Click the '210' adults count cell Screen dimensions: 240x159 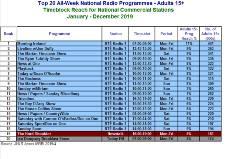click(210, 119)
